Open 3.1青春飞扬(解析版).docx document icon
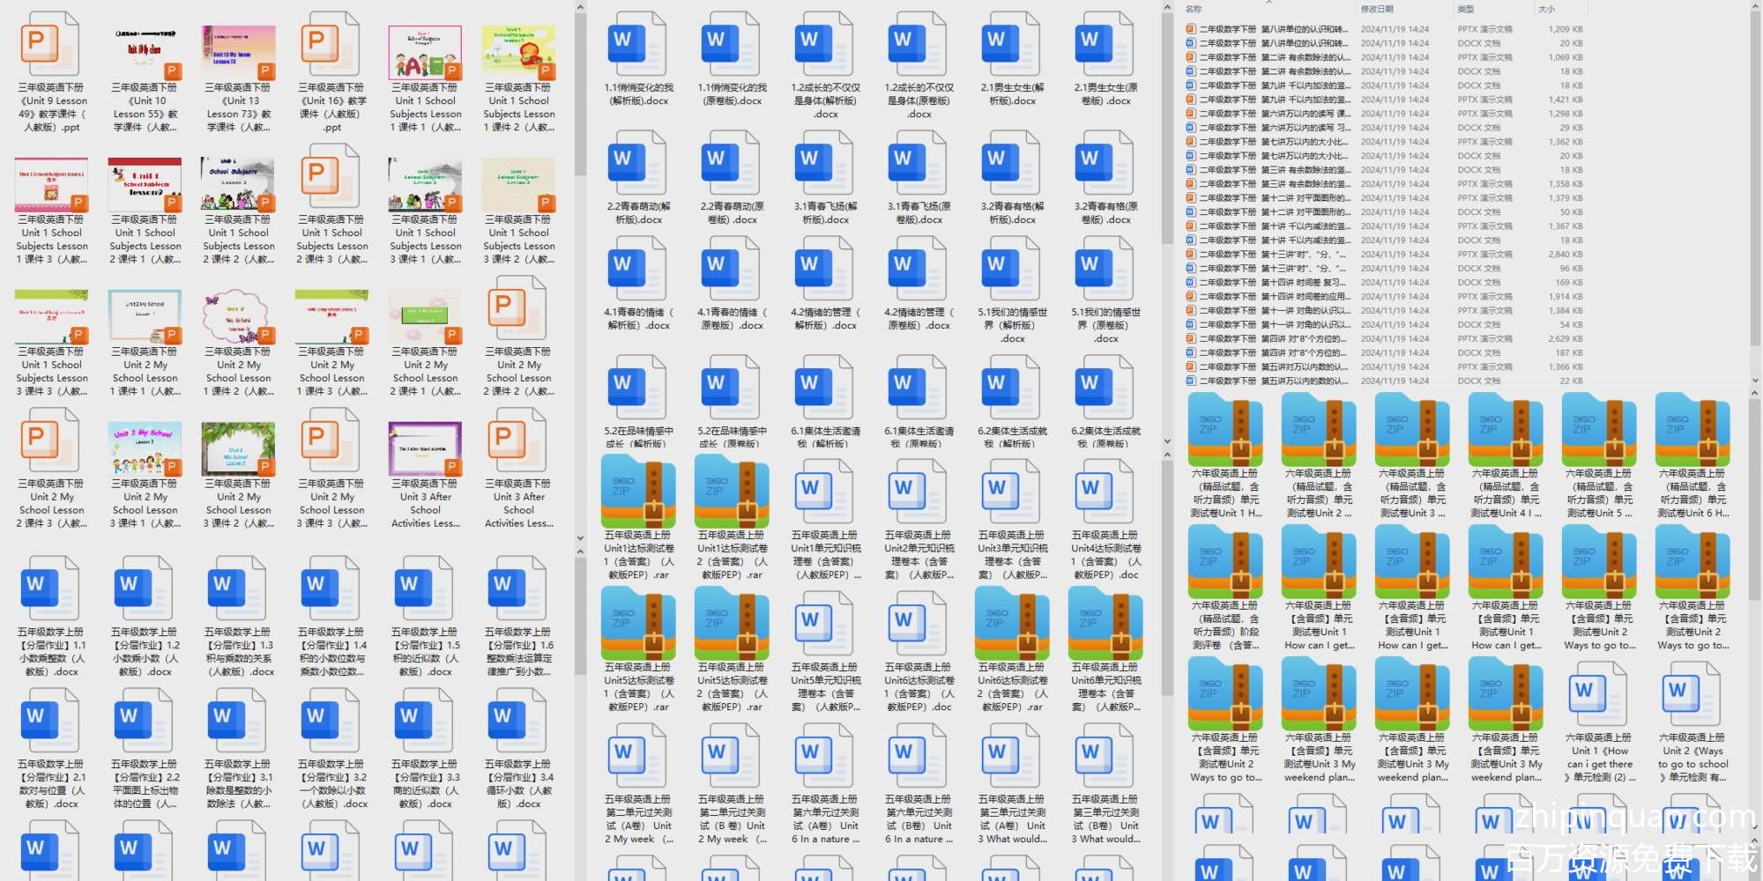This screenshot has width=1763, height=881. coord(825,165)
